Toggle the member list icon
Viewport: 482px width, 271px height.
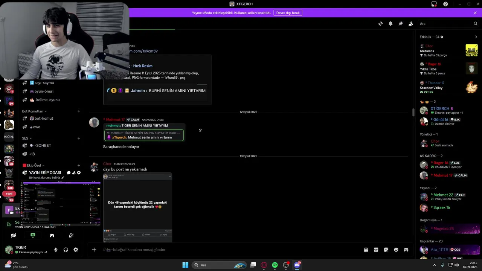(x=411, y=23)
